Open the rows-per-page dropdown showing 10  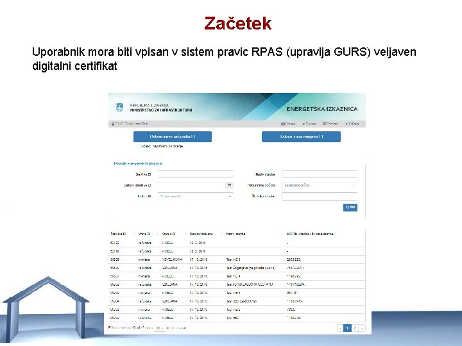click(x=160, y=328)
